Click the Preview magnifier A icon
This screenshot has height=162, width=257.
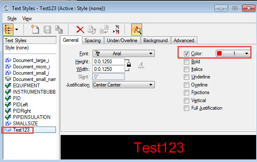[x=137, y=30]
